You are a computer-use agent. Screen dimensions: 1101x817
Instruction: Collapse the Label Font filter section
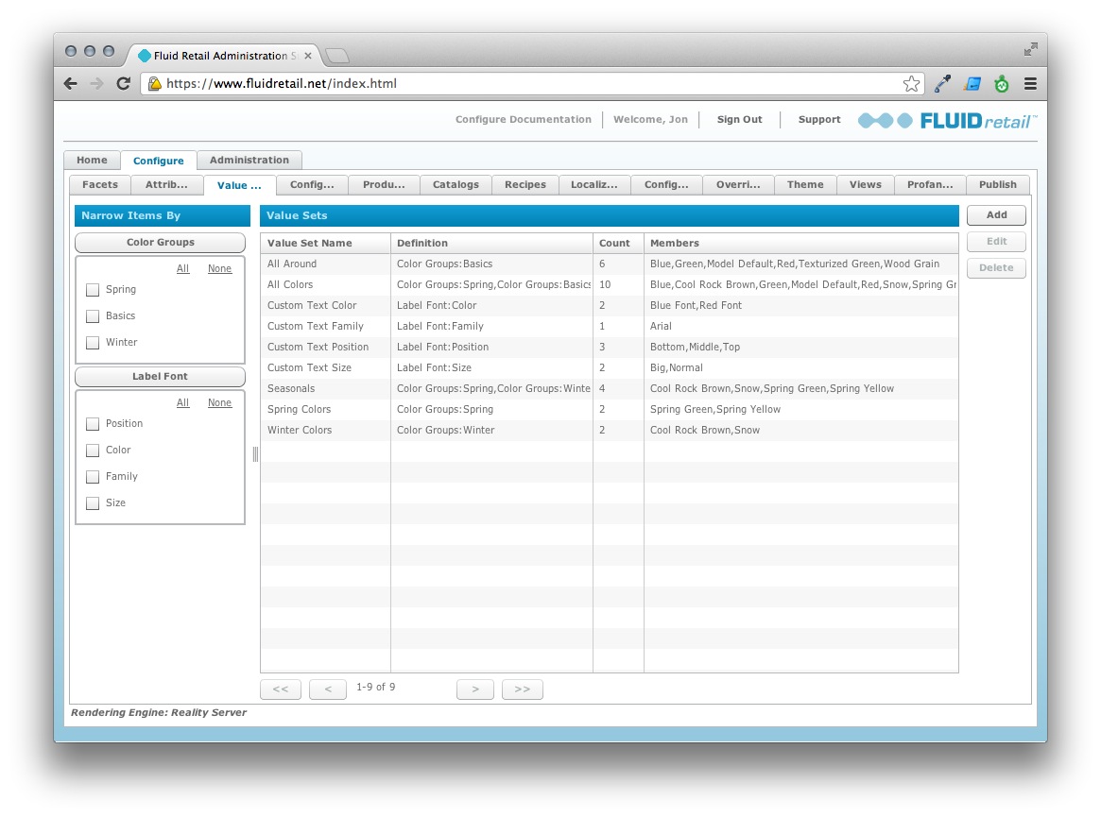coord(160,376)
